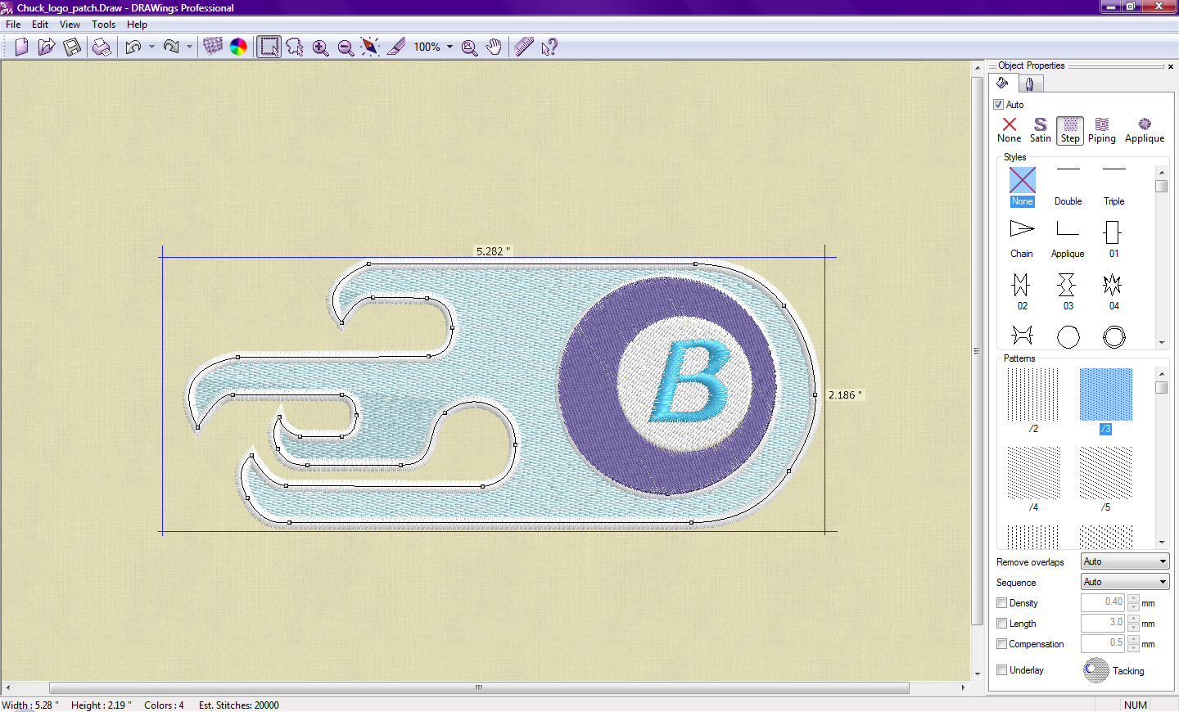This screenshot has height=712, width=1179.
Task: Redo the last undone action
Action: (171, 47)
